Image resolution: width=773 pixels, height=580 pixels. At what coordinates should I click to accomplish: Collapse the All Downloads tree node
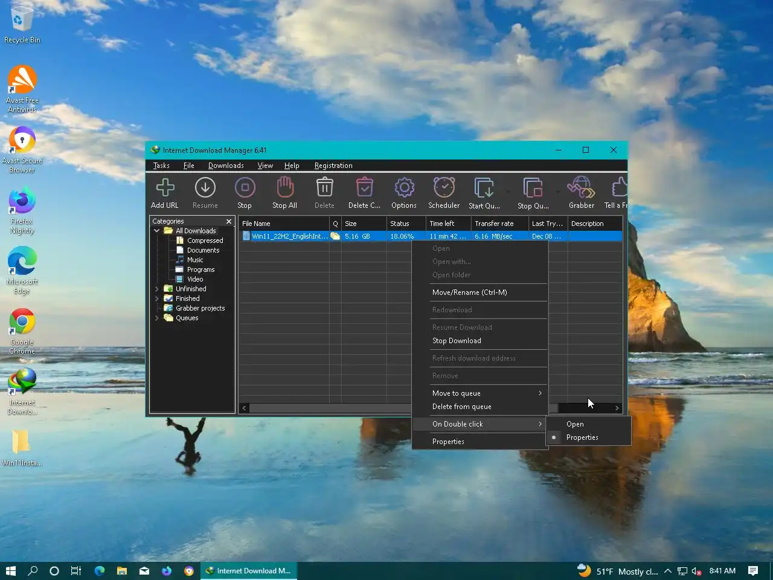157,231
